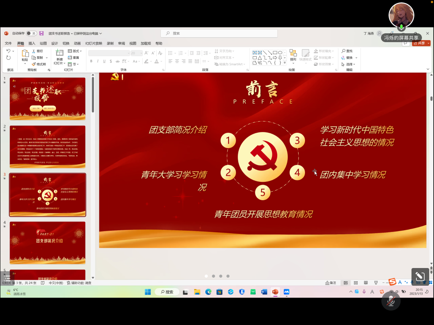This screenshot has height=325, width=434.
Task: Open the bullet list dropdown
Action: point(174,53)
